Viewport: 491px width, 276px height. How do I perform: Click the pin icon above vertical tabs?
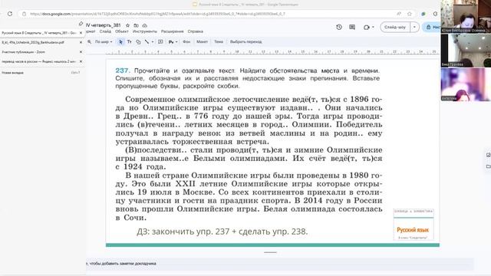pos(81,24)
